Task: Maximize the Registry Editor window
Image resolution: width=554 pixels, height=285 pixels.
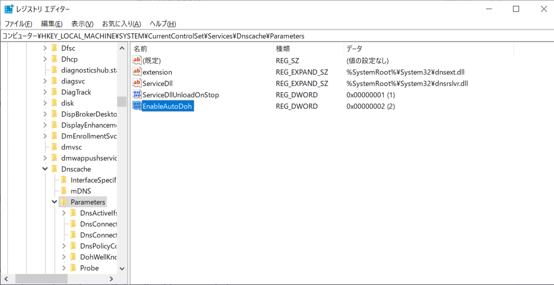Action: pyautogui.click(x=516, y=9)
